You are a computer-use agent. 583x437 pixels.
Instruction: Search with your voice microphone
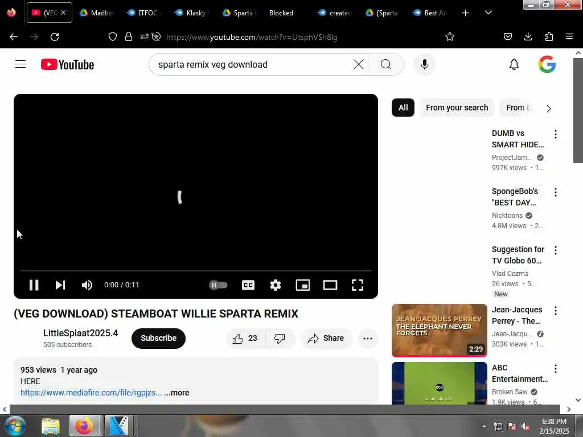tap(424, 64)
